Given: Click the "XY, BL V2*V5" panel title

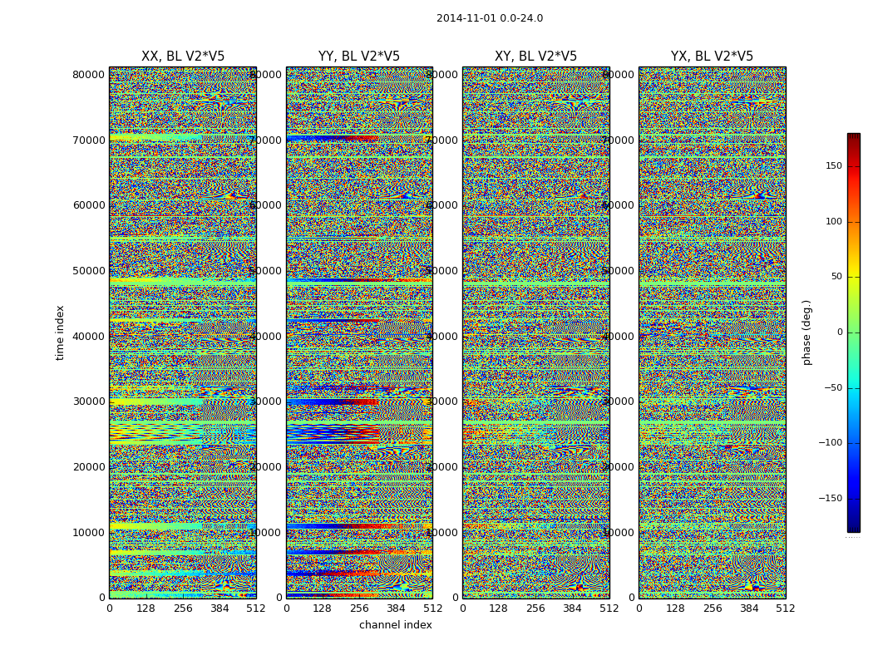Looking at the screenshot, I should [x=535, y=57].
